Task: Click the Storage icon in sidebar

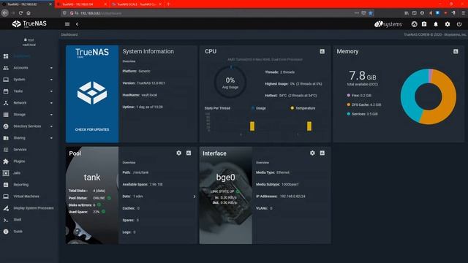Action: pos(6,115)
